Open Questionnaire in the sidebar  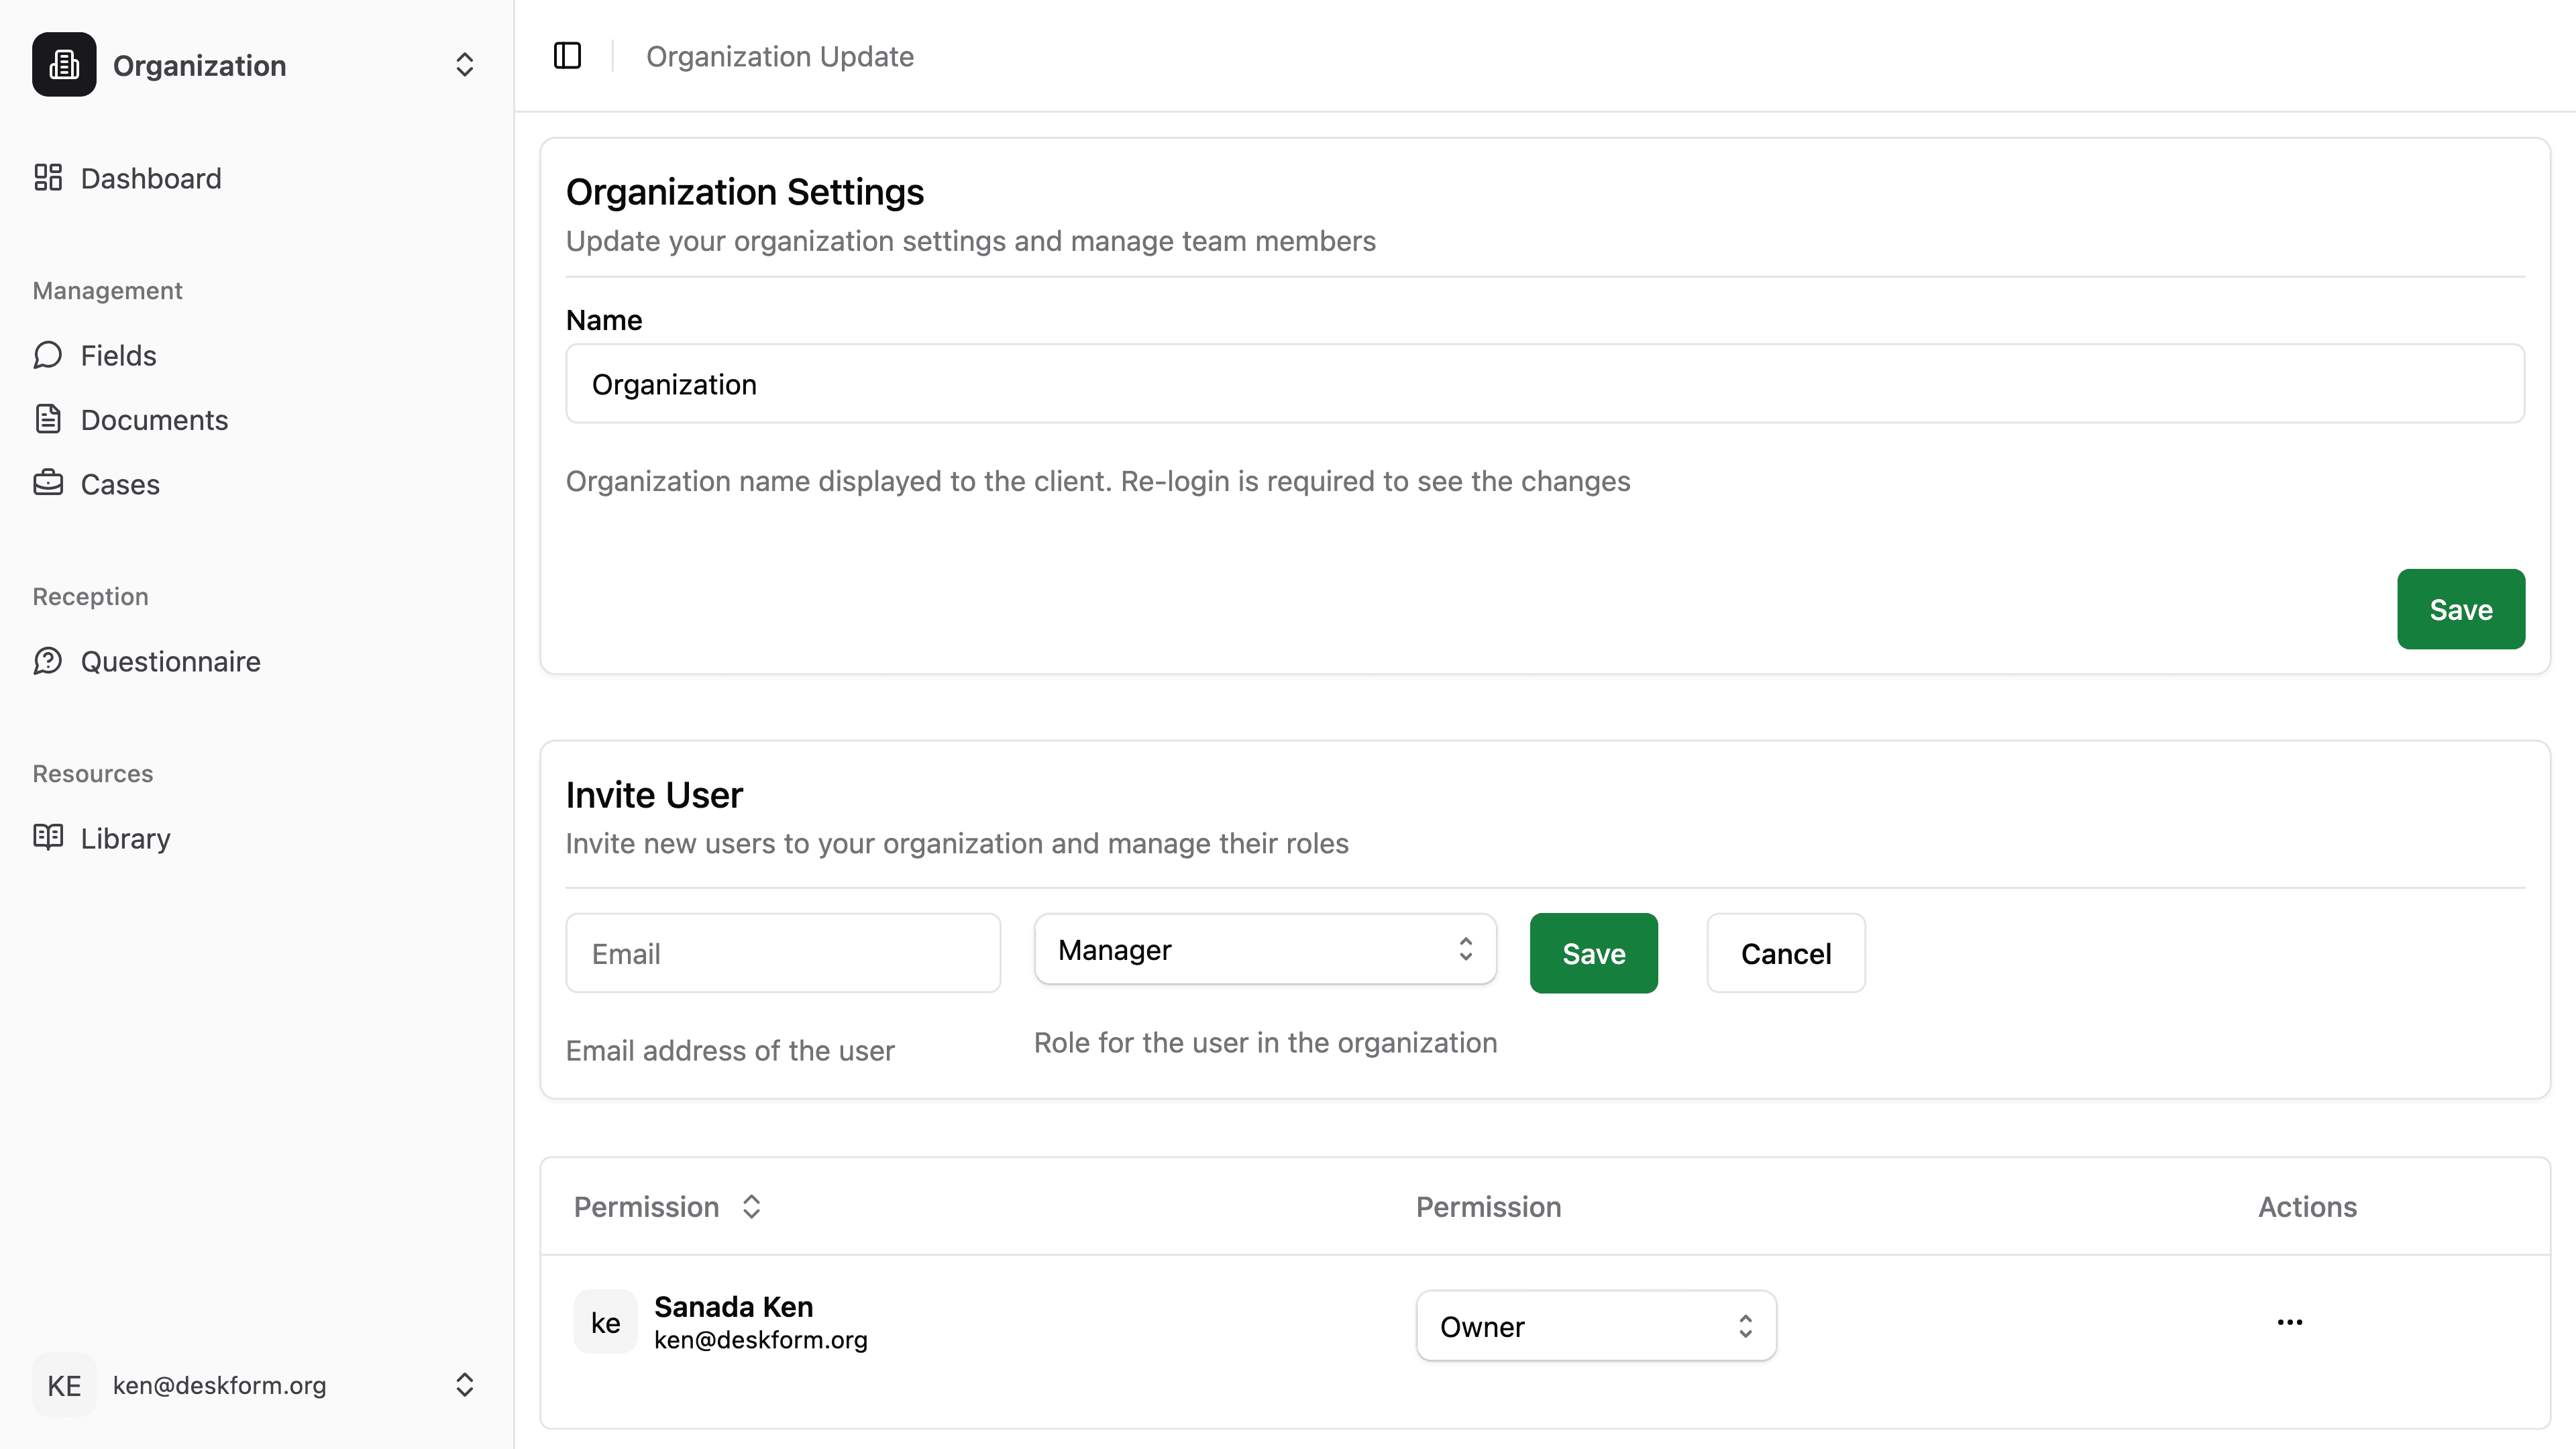point(170,661)
